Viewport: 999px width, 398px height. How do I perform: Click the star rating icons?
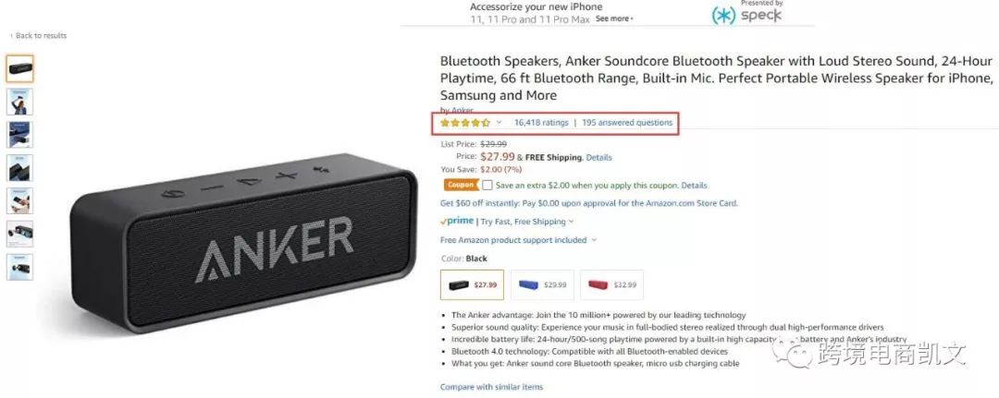465,123
